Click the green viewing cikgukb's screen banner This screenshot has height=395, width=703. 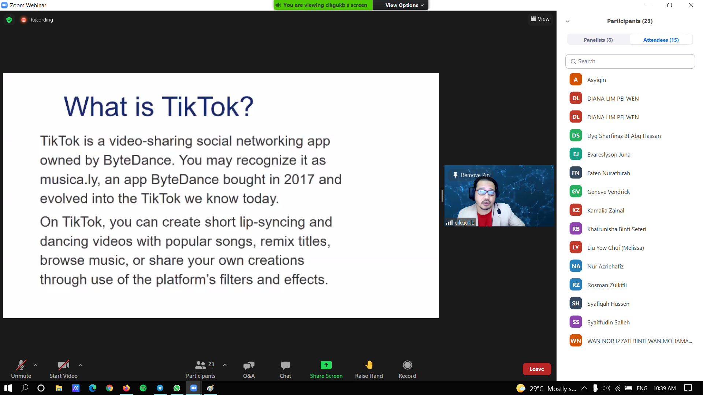323,5
